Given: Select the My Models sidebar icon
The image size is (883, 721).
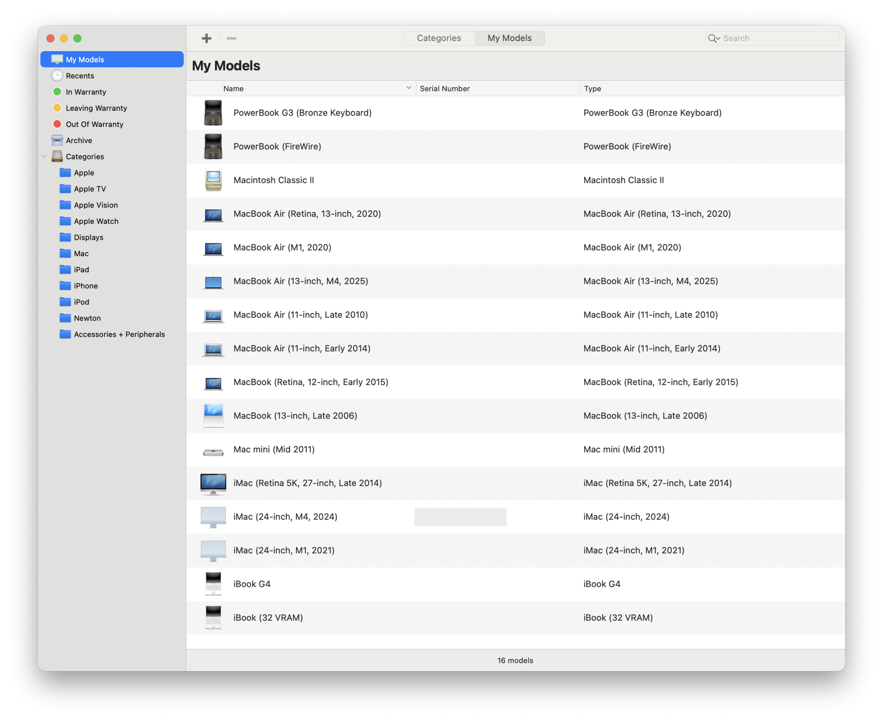Looking at the screenshot, I should pyautogui.click(x=57, y=59).
